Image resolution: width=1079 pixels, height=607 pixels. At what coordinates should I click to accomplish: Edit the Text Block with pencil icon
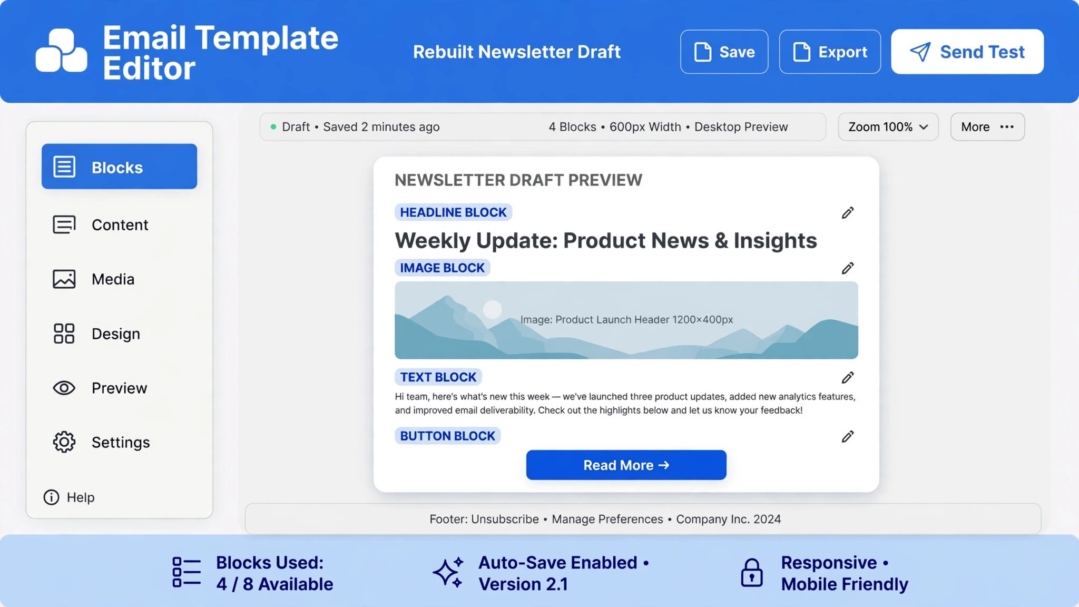[847, 378]
